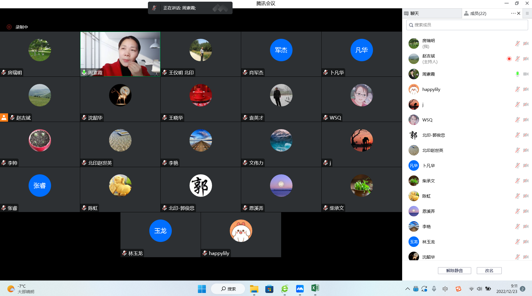This screenshot has height=296, width=532.
Task: Click camera-off icon for 恩溪弄 in list
Action: [x=526, y=211]
